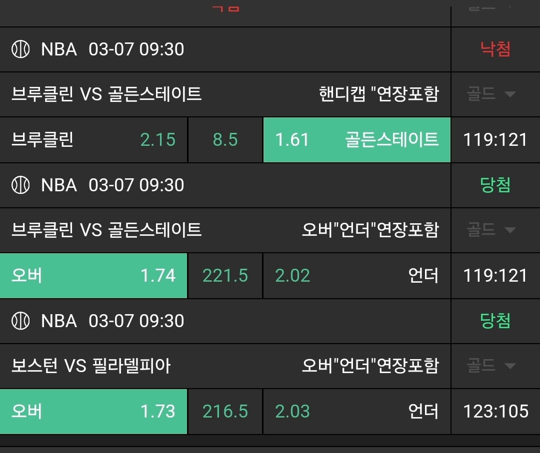Viewport: 540px width, 453px height.
Task: Click basketball icon of Boston match row
Action: coord(20,321)
